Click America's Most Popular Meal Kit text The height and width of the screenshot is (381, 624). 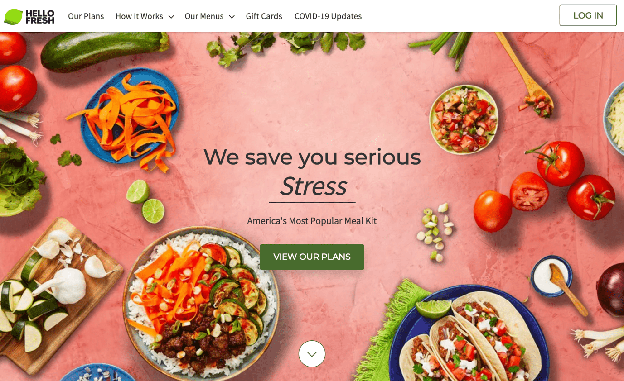point(312,221)
